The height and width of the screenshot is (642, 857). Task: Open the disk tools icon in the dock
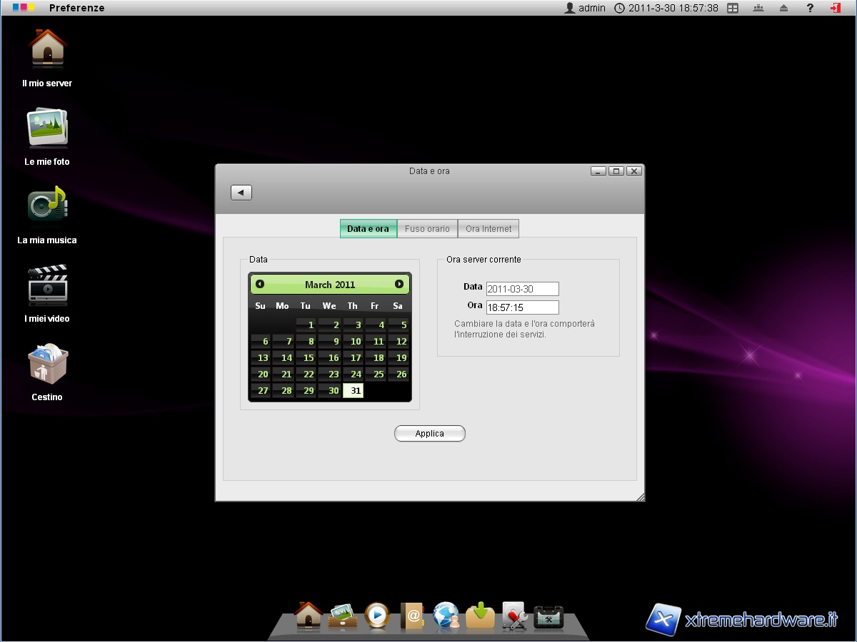(x=514, y=615)
